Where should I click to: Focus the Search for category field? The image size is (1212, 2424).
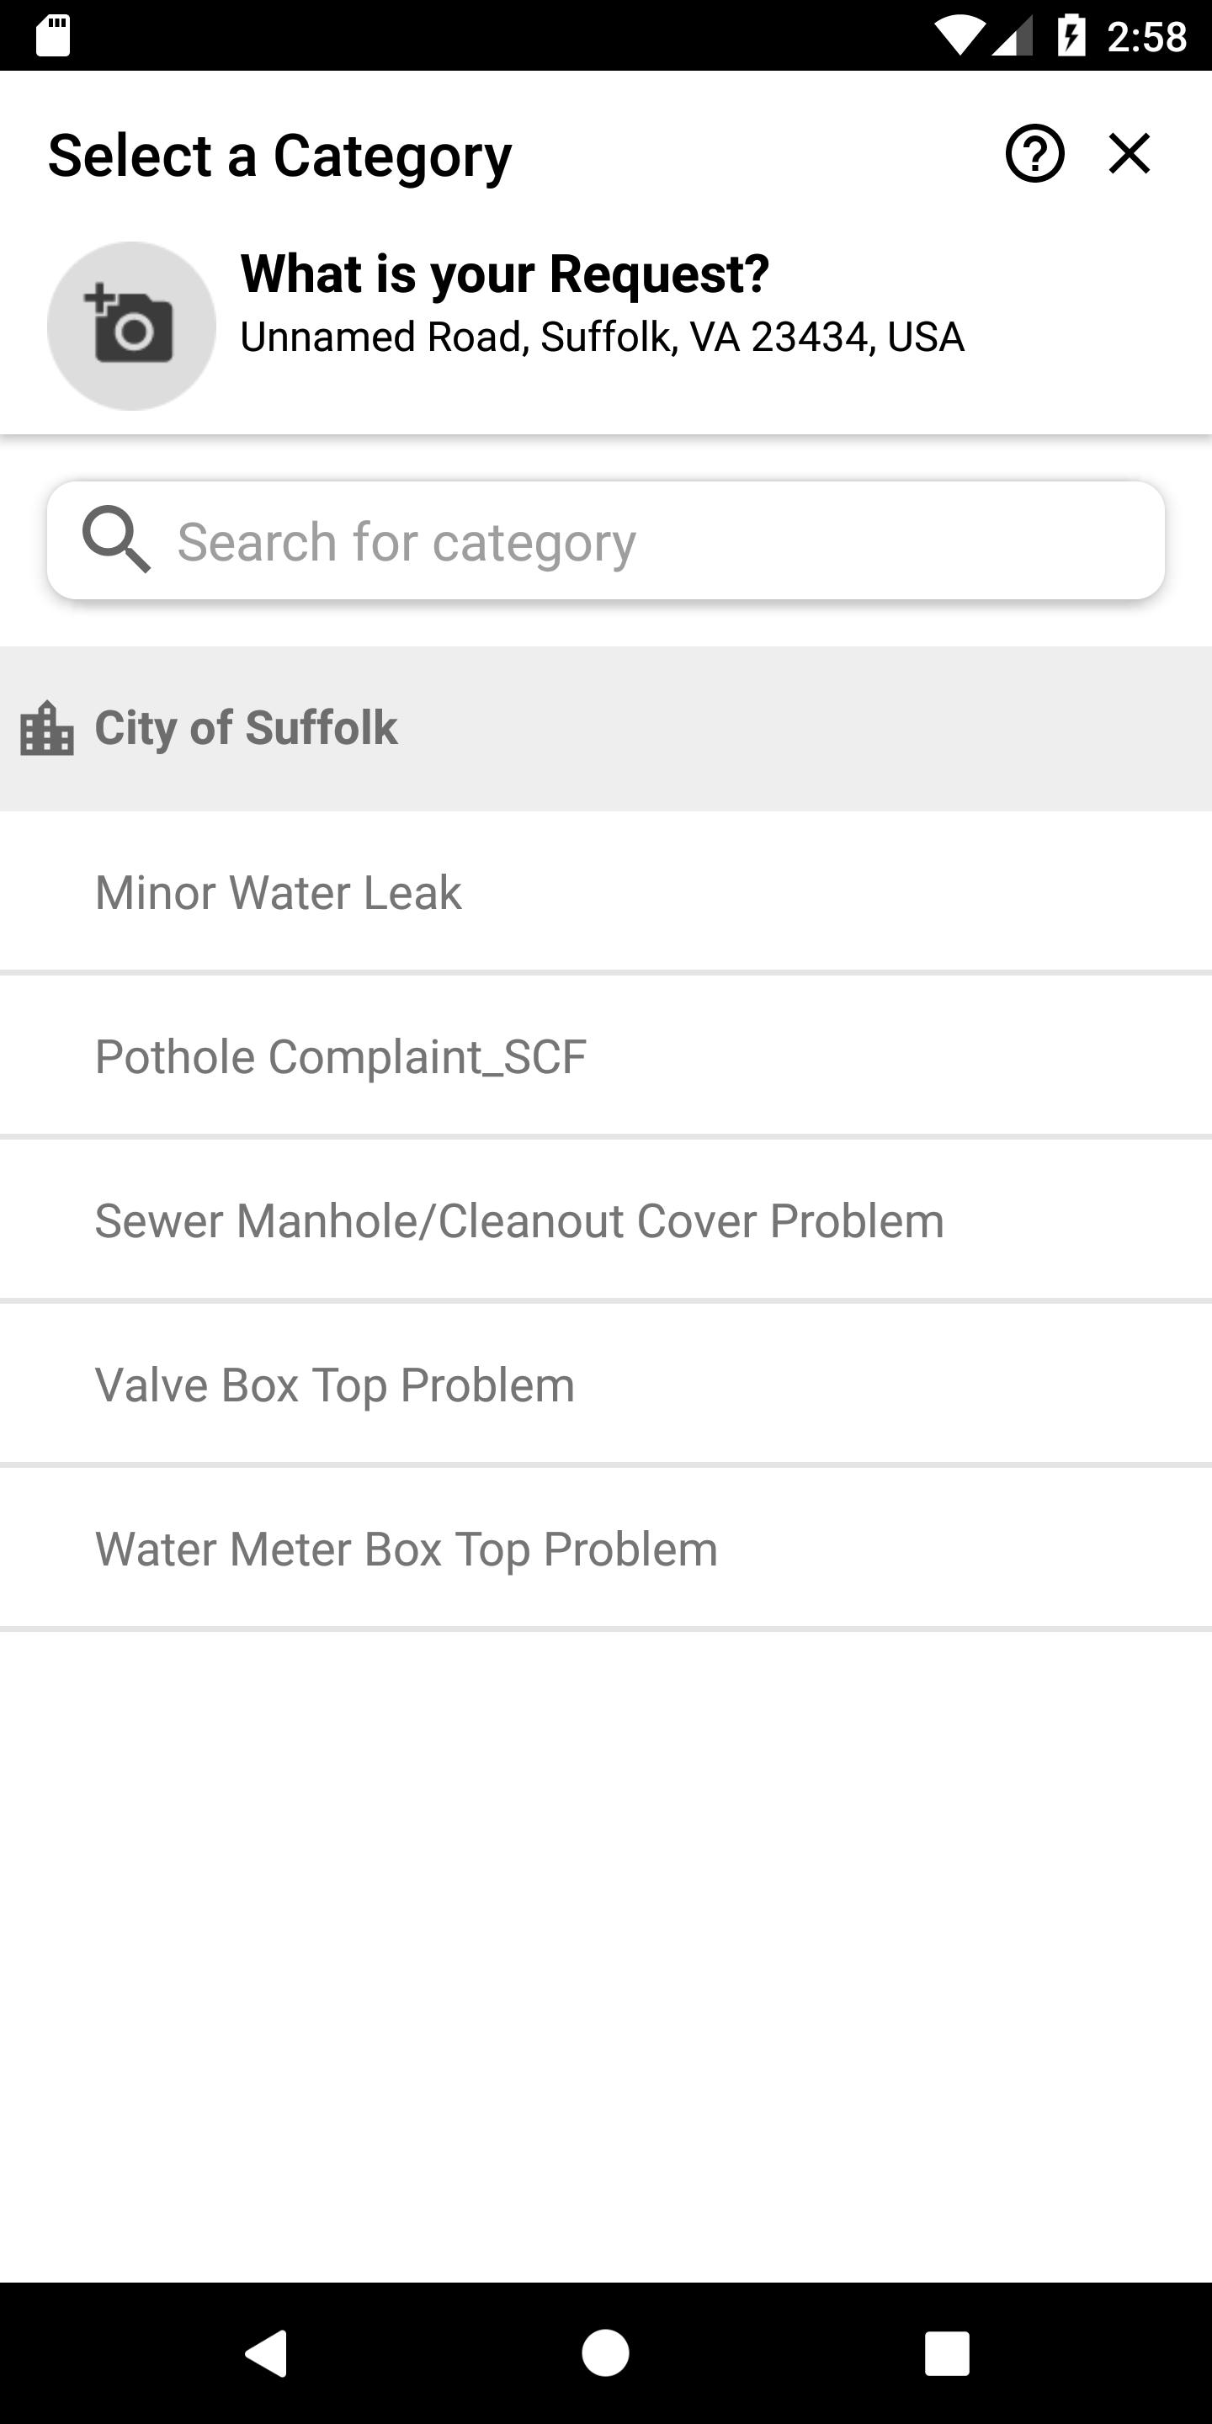(606, 540)
